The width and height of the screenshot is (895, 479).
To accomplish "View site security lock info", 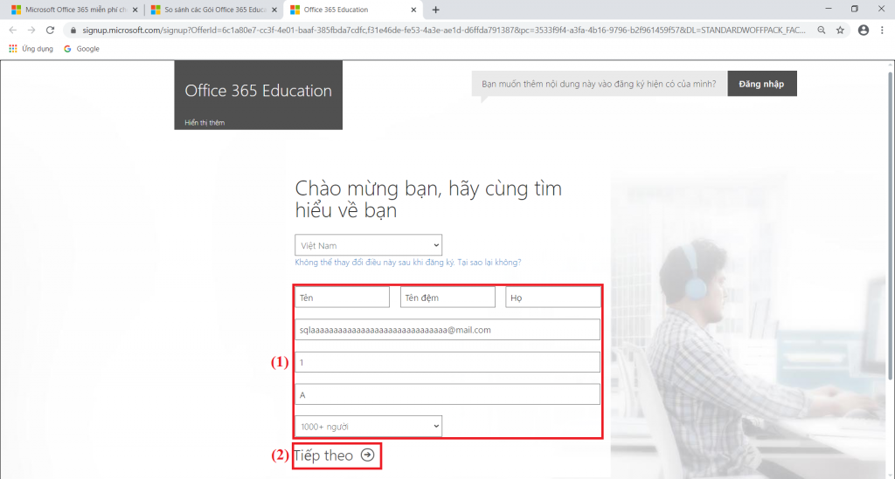I will [73, 31].
